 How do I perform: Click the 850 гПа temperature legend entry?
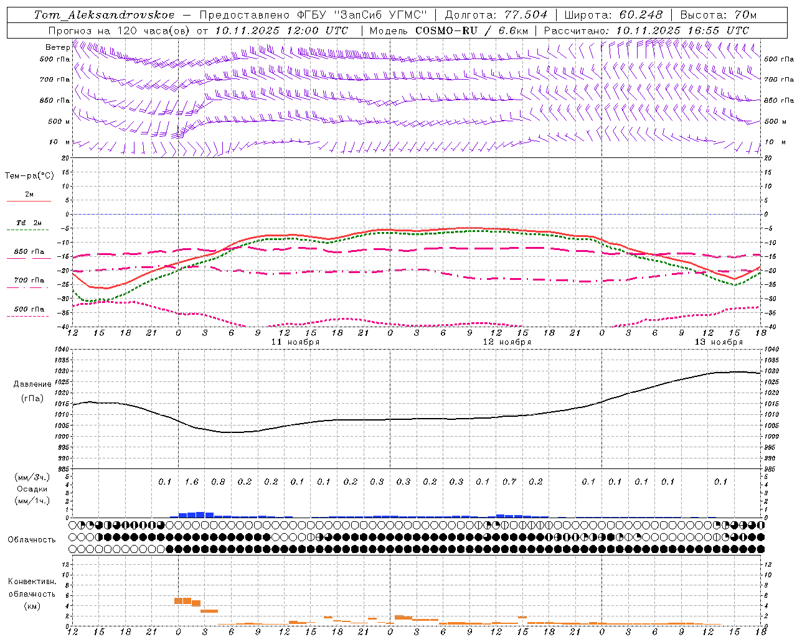pyautogui.click(x=29, y=251)
